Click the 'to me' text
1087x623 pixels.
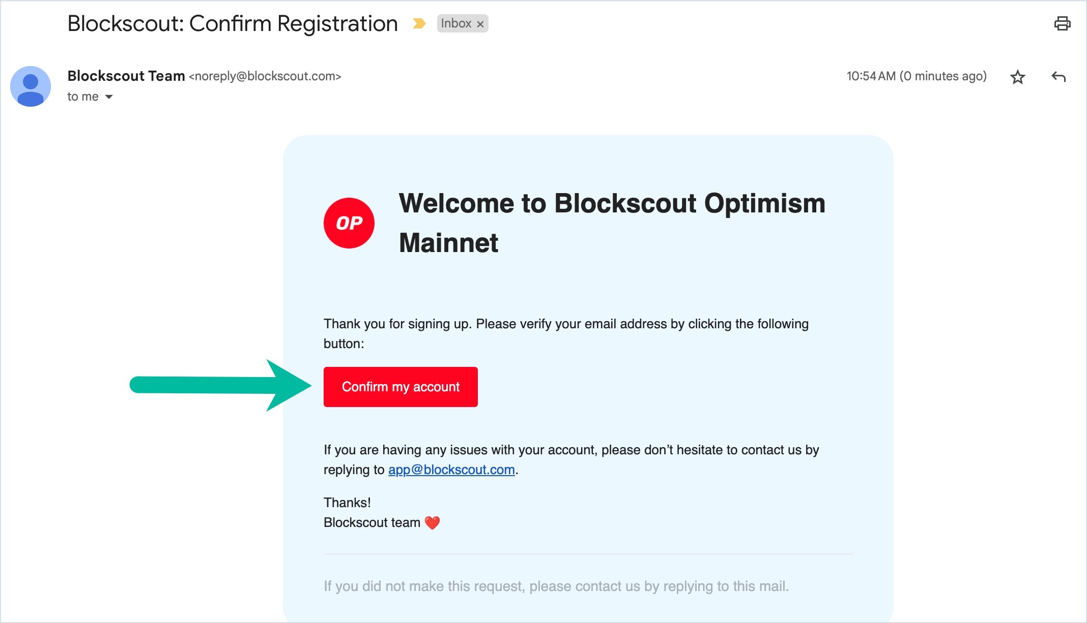pyautogui.click(x=83, y=97)
